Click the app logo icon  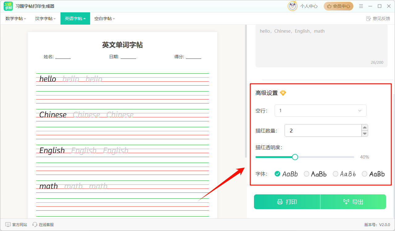tap(8, 6)
